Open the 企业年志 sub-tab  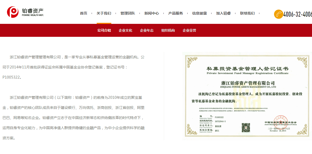pos(147,30)
